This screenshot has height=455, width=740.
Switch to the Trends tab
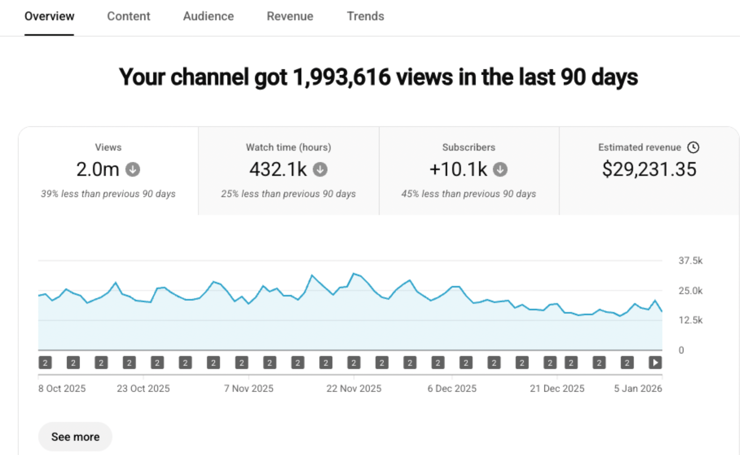tap(366, 16)
